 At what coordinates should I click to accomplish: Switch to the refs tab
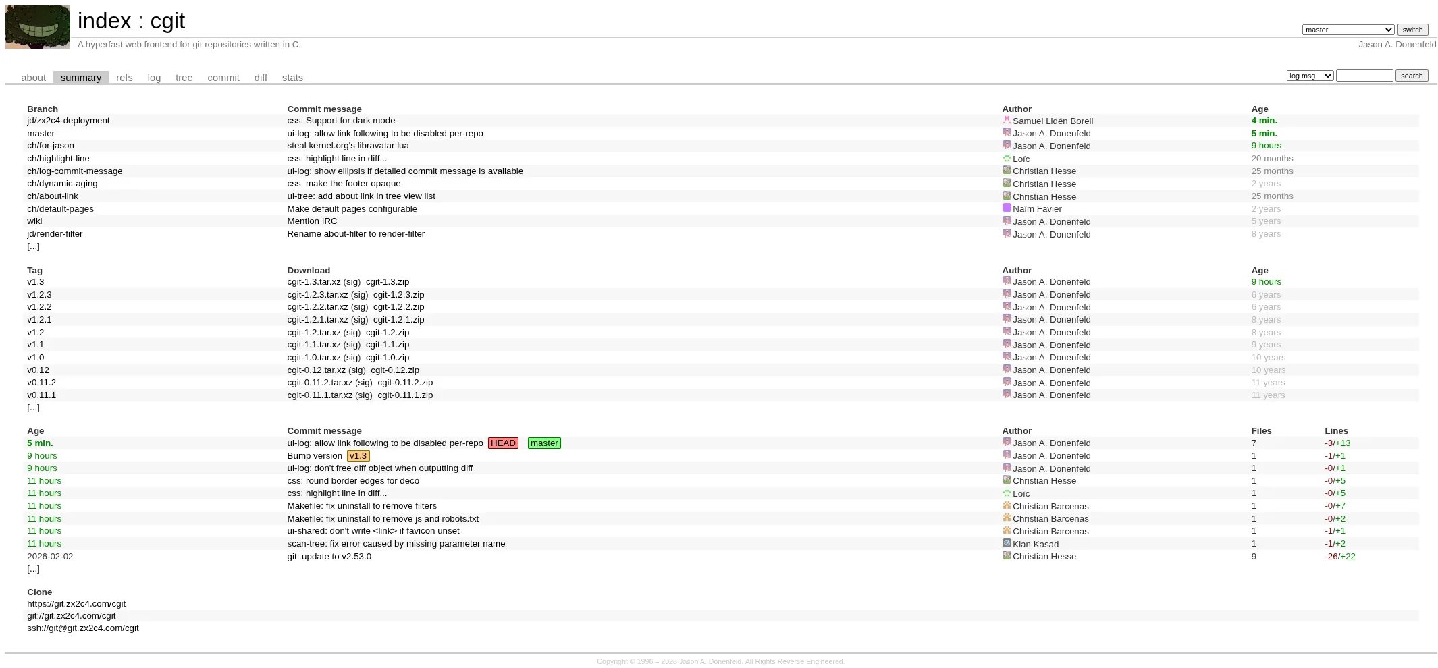click(124, 78)
